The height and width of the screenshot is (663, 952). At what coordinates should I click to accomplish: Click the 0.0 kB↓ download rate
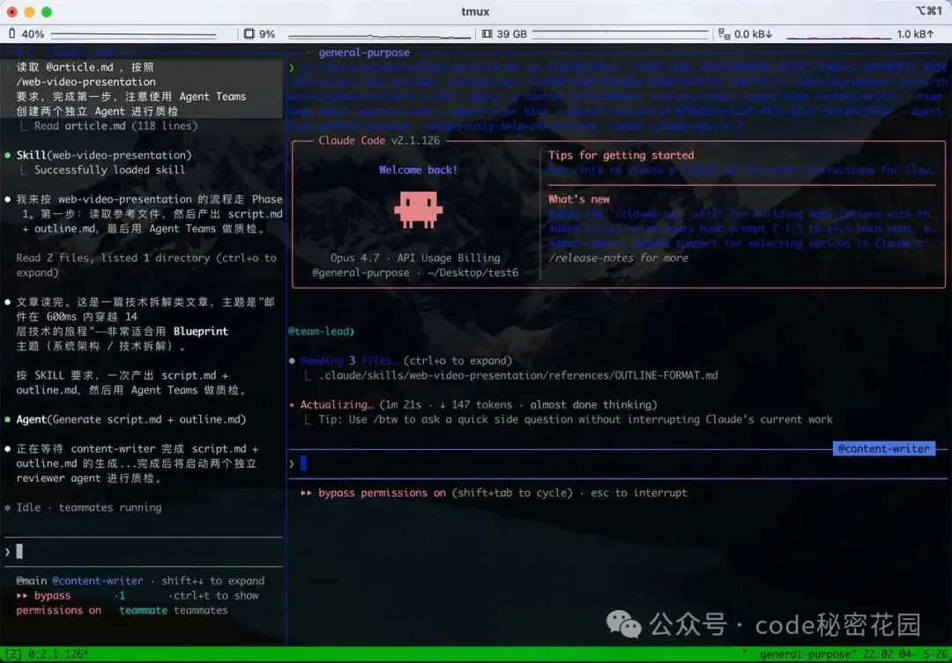coord(753,34)
